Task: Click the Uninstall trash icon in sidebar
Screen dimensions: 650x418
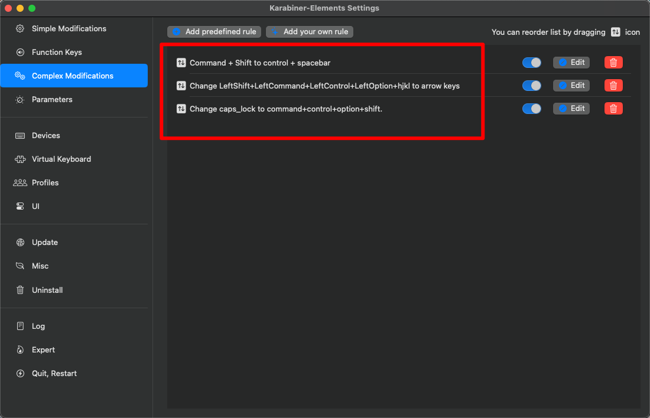Action: (20, 290)
